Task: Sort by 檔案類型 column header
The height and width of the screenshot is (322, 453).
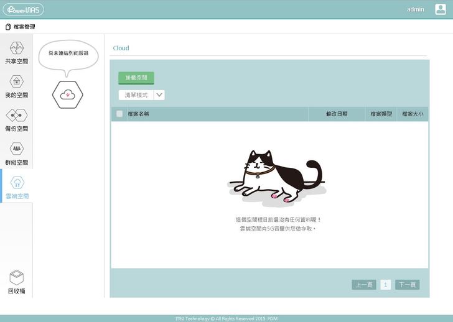Action: 381,114
